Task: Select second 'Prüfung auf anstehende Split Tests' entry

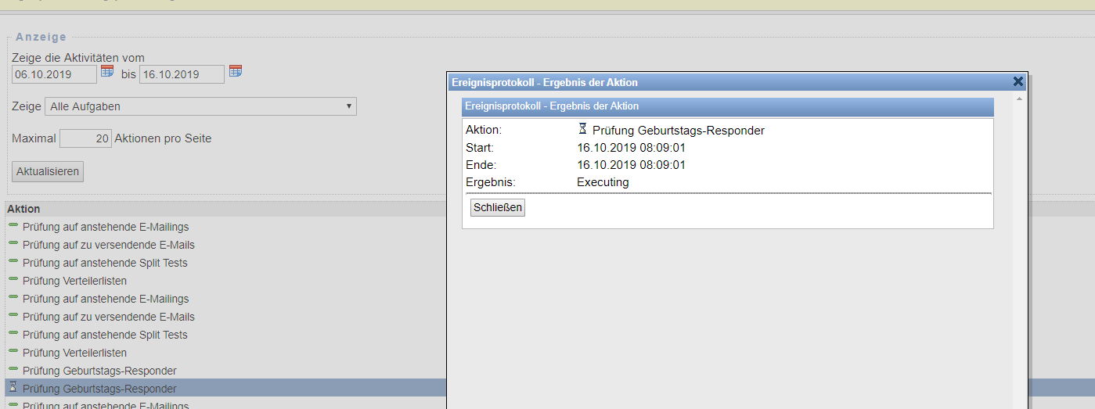Action: tap(105, 335)
